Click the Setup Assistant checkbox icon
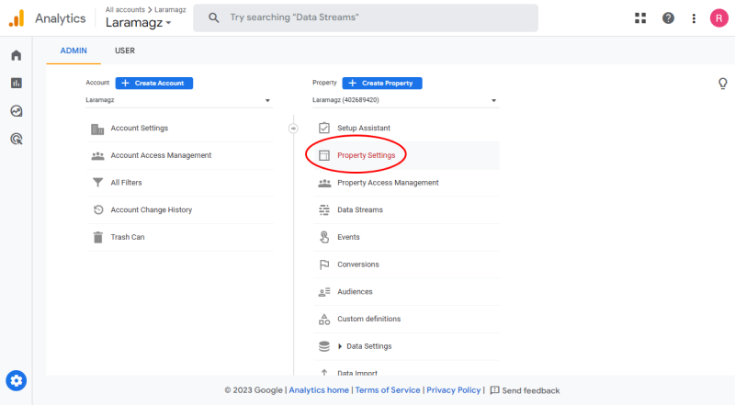This screenshot has height=405, width=735. point(324,128)
